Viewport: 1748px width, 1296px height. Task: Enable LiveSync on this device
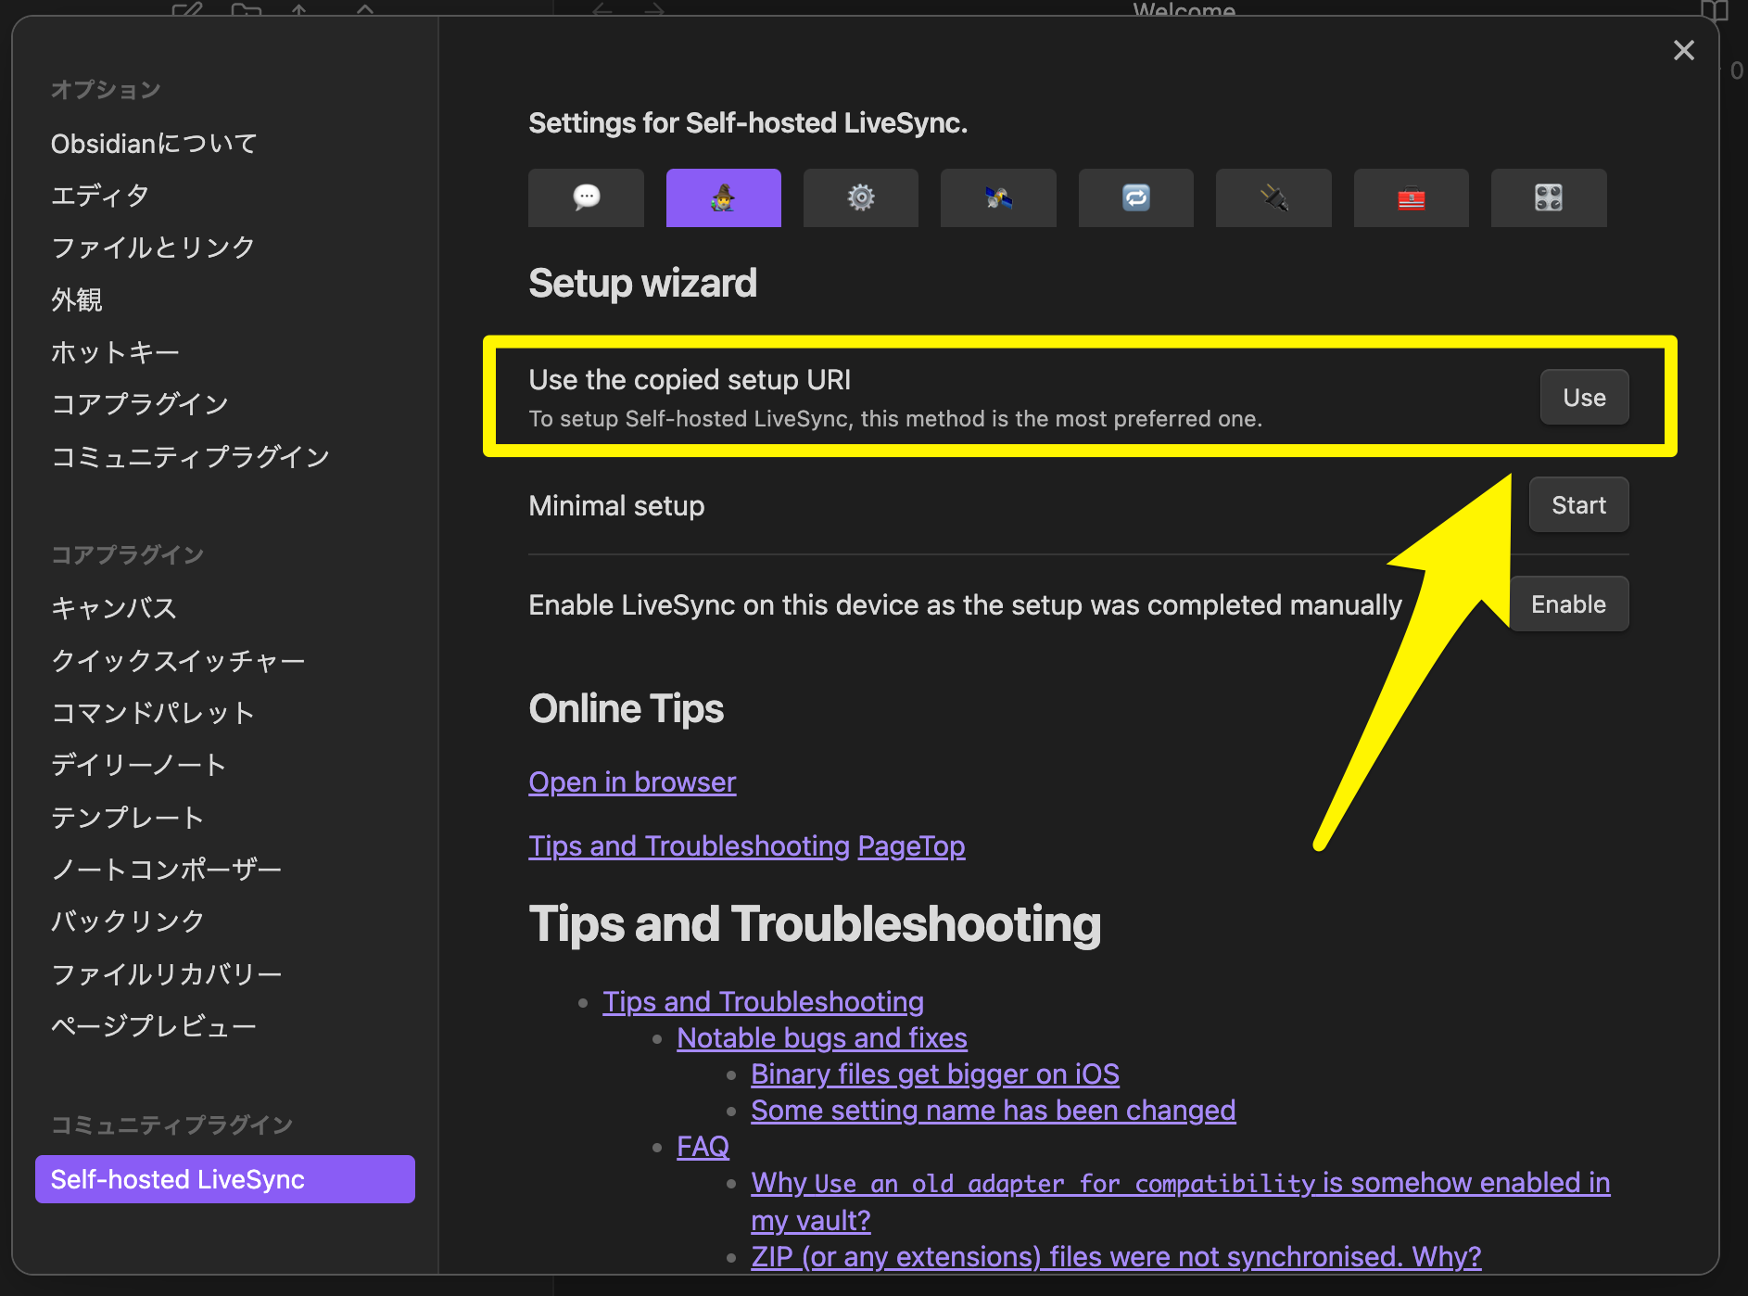pyautogui.click(x=1567, y=604)
